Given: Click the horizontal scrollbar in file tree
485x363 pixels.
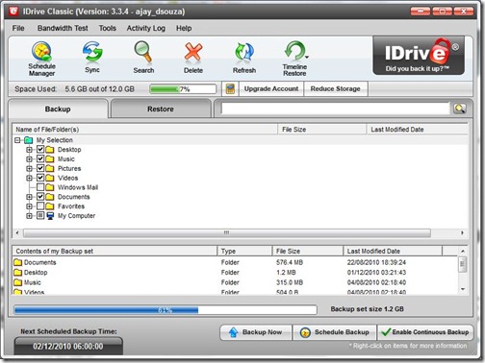Looking at the screenshot, I should [227, 232].
